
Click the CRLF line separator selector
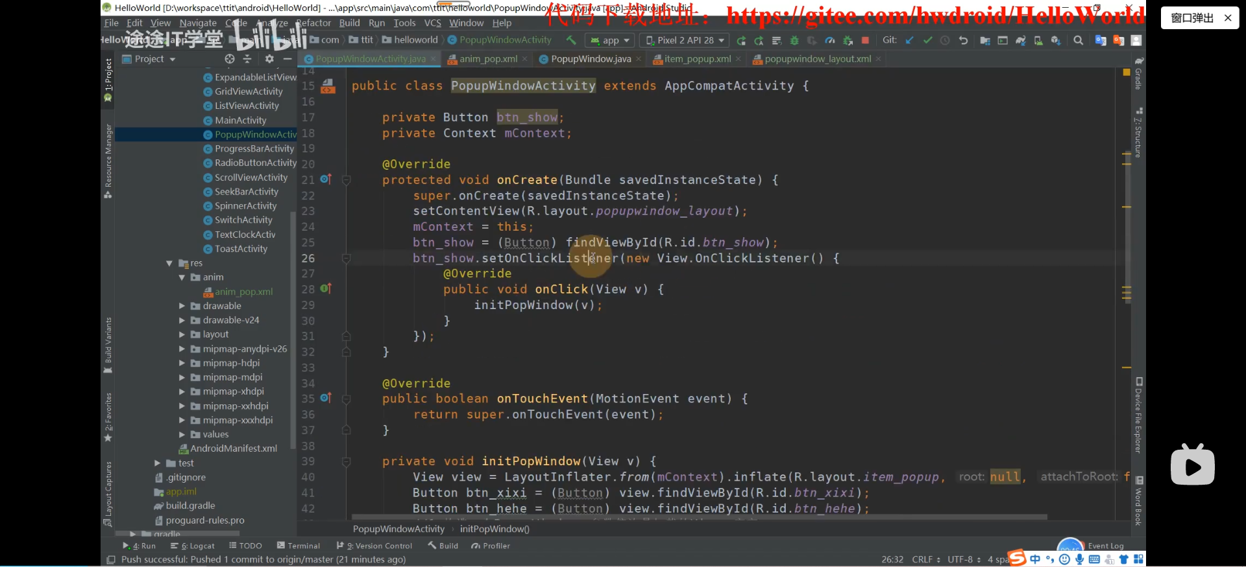[927, 559]
